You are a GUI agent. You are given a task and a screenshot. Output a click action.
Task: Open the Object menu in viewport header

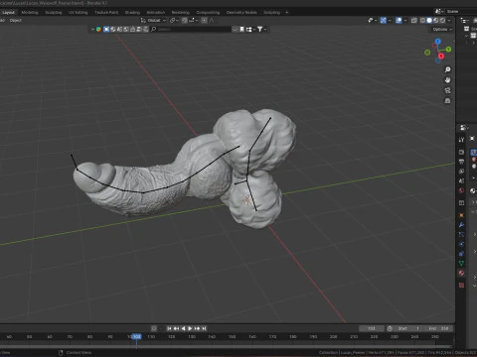[16, 21]
